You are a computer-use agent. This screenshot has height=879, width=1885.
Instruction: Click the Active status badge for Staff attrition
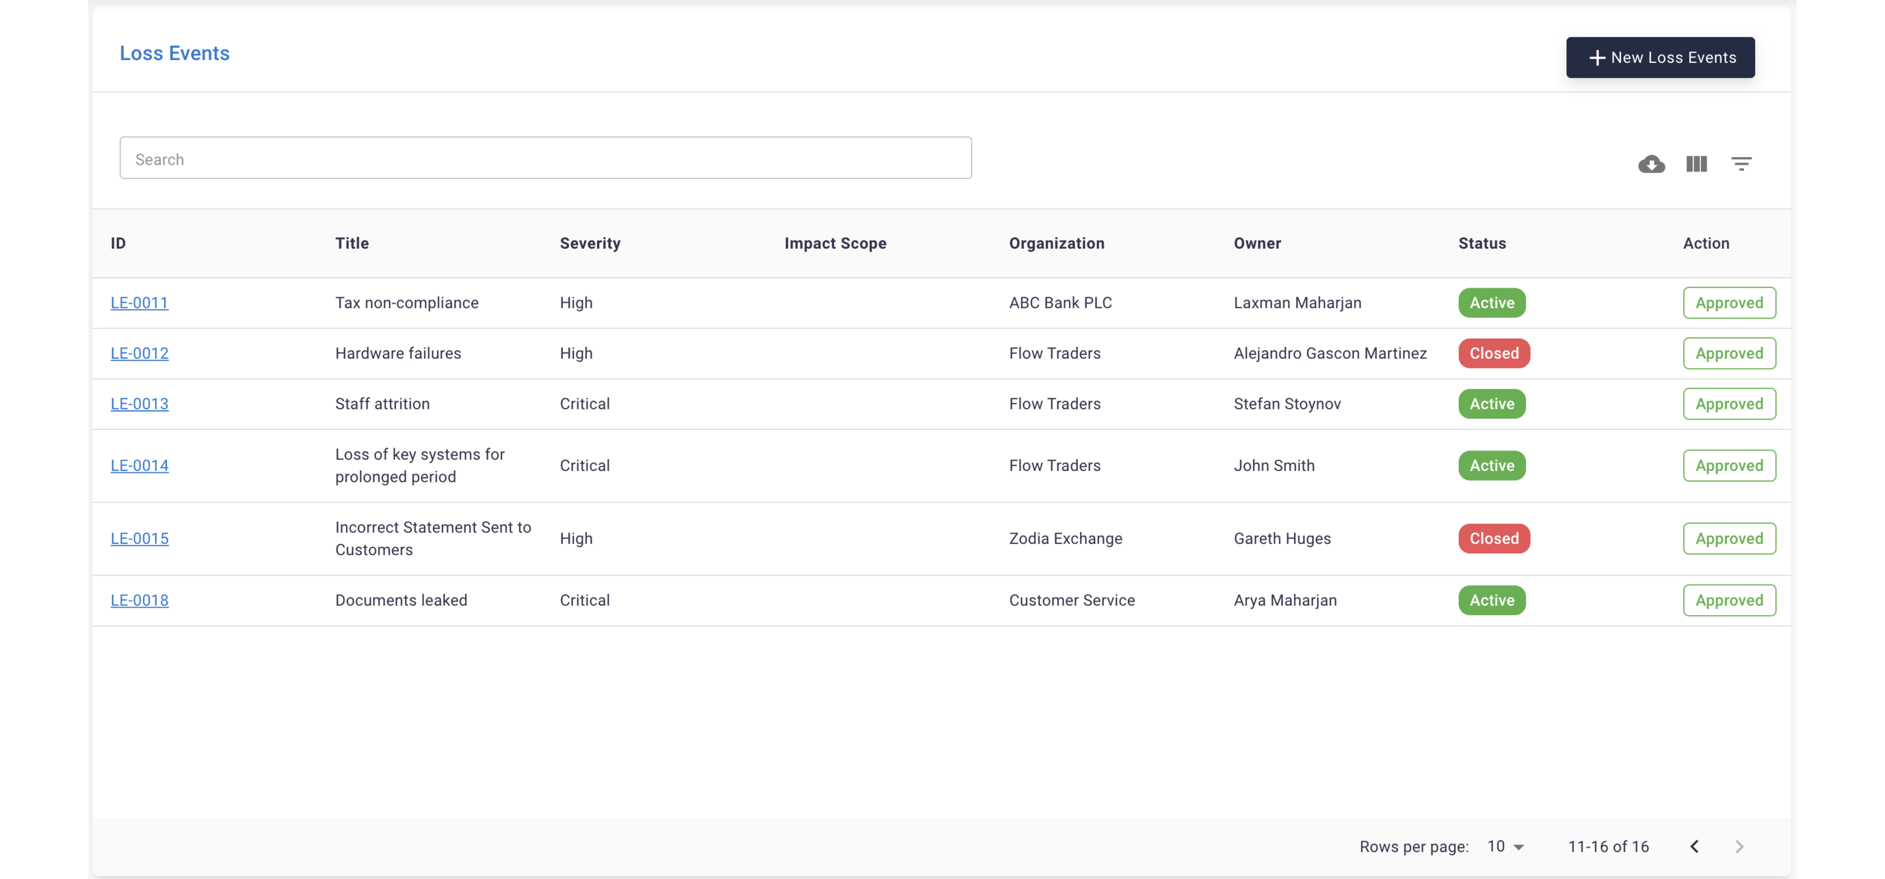pyautogui.click(x=1491, y=404)
